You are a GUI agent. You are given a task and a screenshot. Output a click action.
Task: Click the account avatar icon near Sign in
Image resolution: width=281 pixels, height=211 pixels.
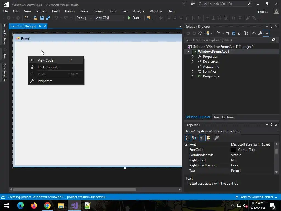276,11
